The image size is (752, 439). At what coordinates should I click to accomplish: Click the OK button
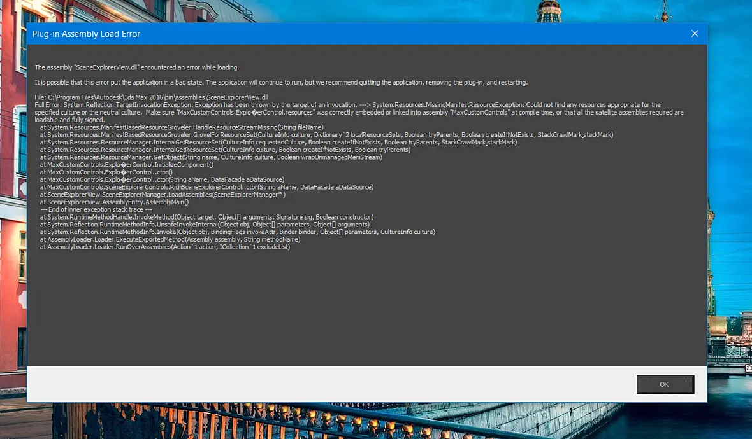[x=665, y=384]
